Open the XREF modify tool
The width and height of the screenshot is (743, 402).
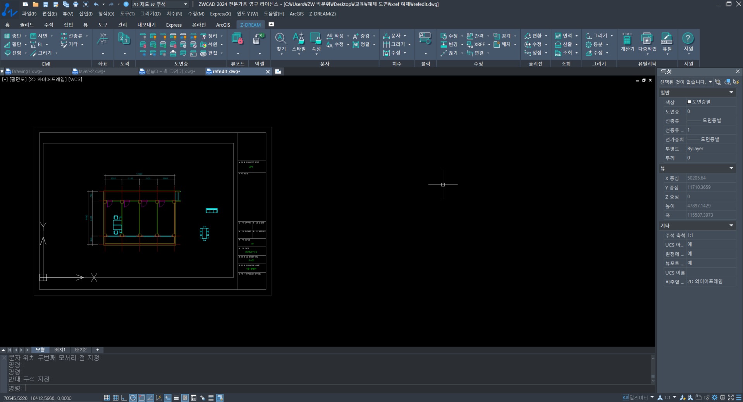[x=476, y=44]
